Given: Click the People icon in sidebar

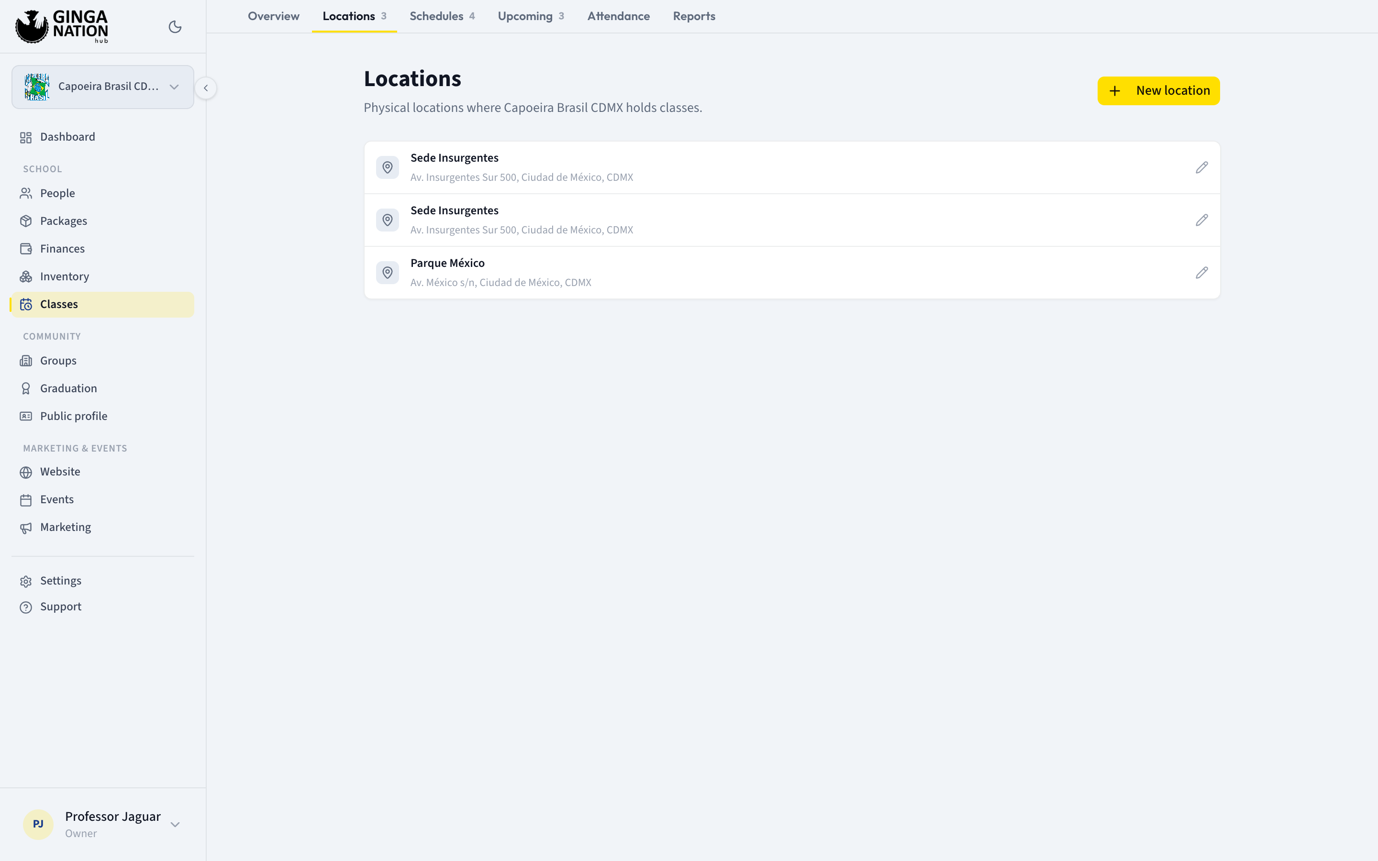Looking at the screenshot, I should [26, 194].
